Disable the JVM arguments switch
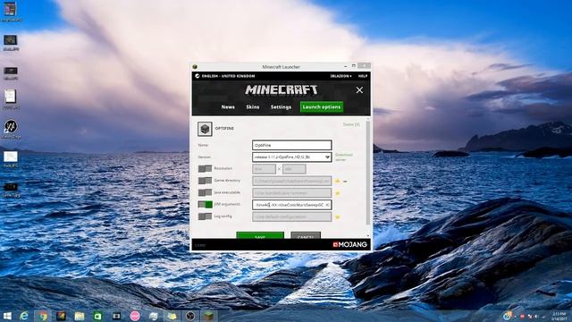 click(x=205, y=205)
